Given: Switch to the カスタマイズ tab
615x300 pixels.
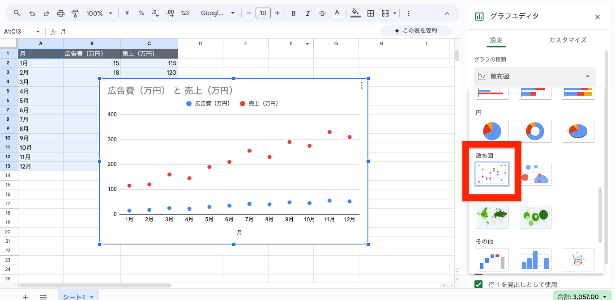Looking at the screenshot, I should click(568, 40).
